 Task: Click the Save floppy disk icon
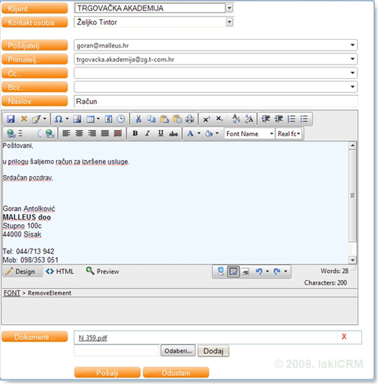point(11,119)
